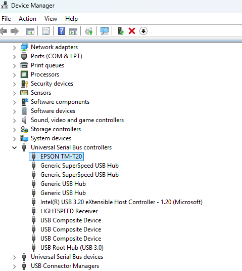Click the Forward arrow toolbar icon
Viewport: 242px width, 271px height.
point(15,31)
